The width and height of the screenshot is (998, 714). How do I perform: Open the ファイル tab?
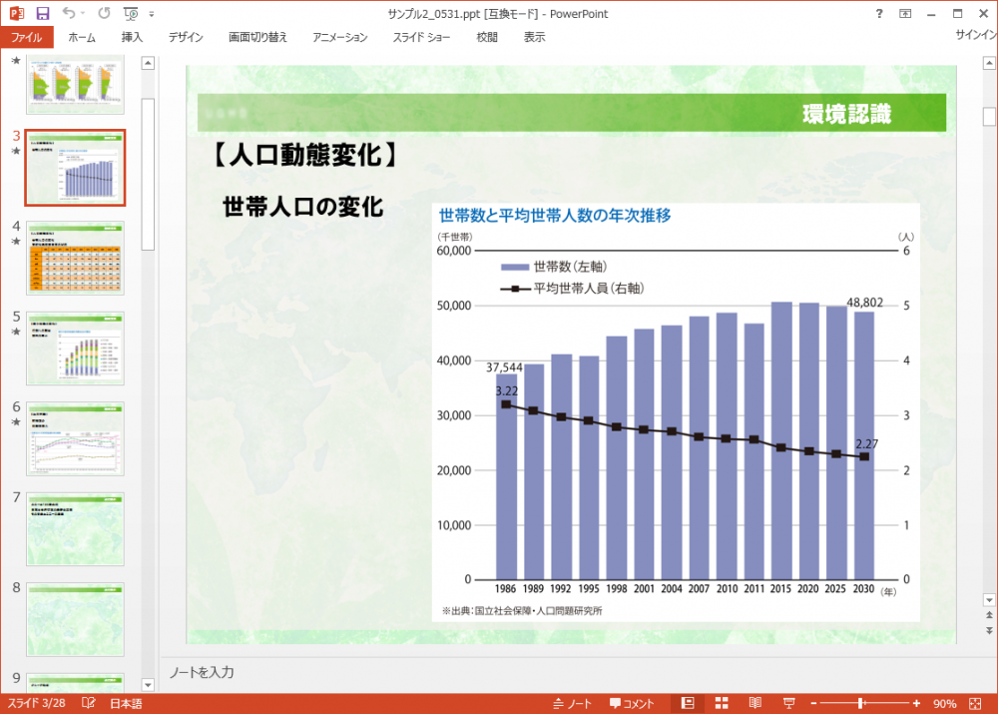(x=26, y=38)
